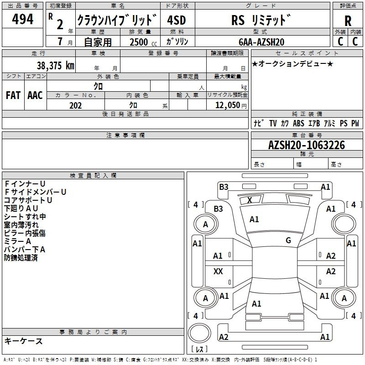The image size is (365, 365).
Task: Select the キーケース office notice
Action: (x=24, y=341)
